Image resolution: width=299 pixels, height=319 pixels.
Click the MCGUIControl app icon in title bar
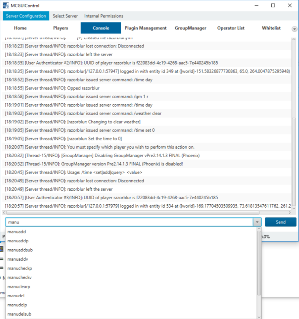point(6,6)
